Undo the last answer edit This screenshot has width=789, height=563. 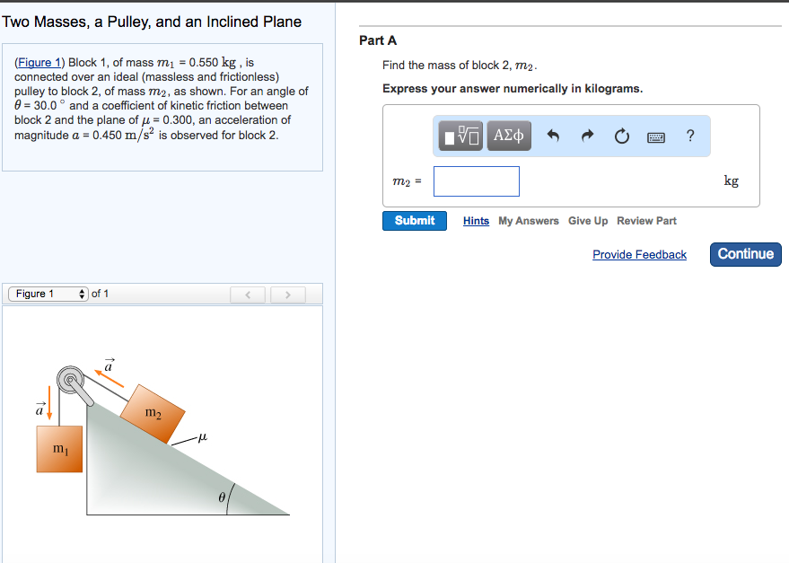tap(554, 136)
